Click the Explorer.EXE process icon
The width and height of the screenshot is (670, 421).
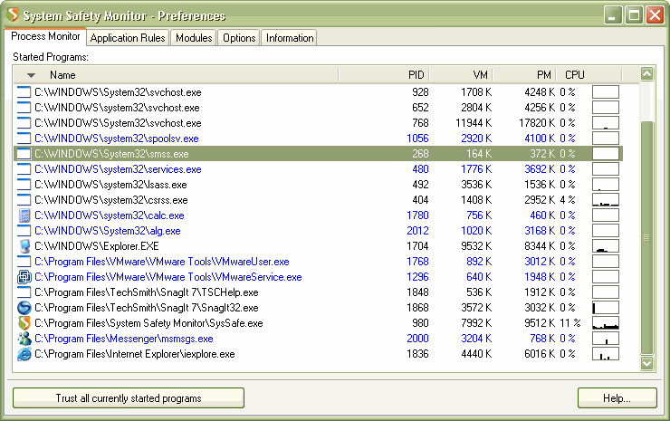point(24,246)
